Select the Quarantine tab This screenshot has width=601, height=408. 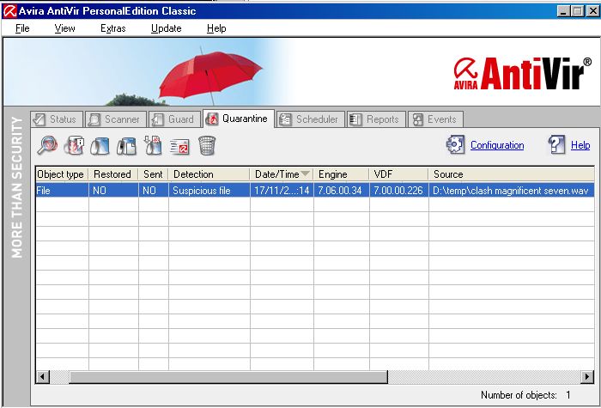point(239,119)
